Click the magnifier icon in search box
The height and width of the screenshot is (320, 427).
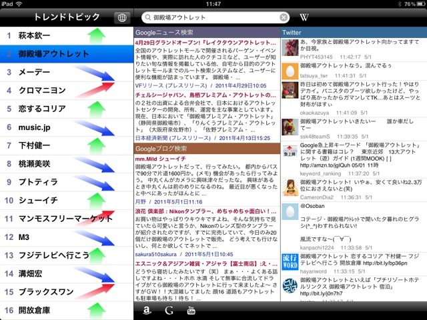coord(148,18)
